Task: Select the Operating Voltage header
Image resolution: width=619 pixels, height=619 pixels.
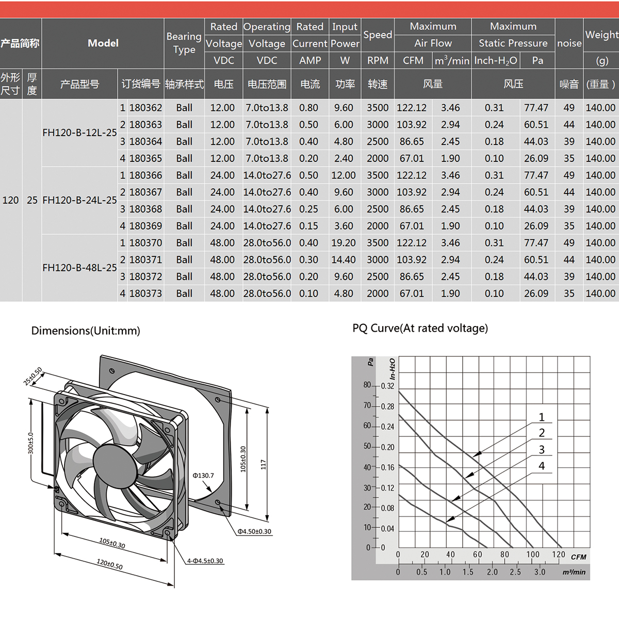Action: (x=267, y=35)
